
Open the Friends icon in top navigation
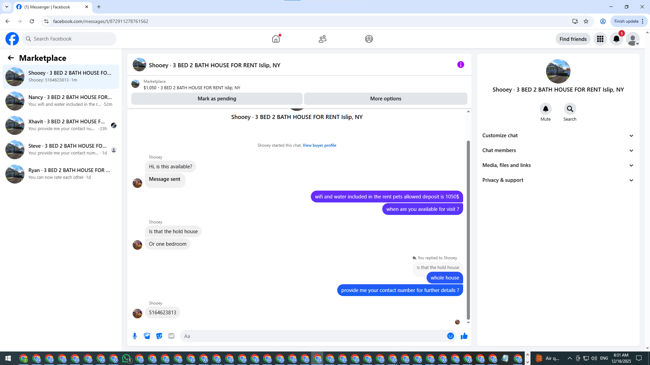[x=323, y=39]
